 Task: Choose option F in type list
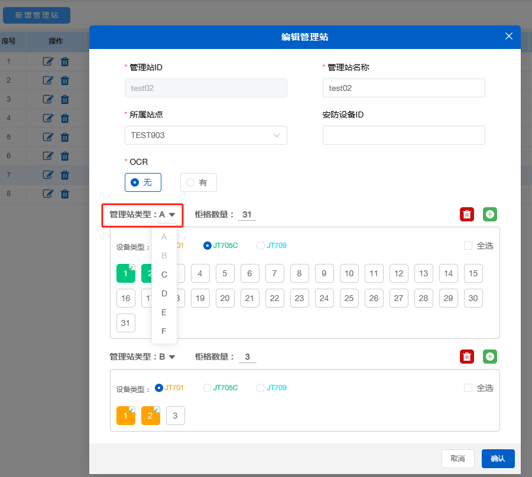point(164,331)
